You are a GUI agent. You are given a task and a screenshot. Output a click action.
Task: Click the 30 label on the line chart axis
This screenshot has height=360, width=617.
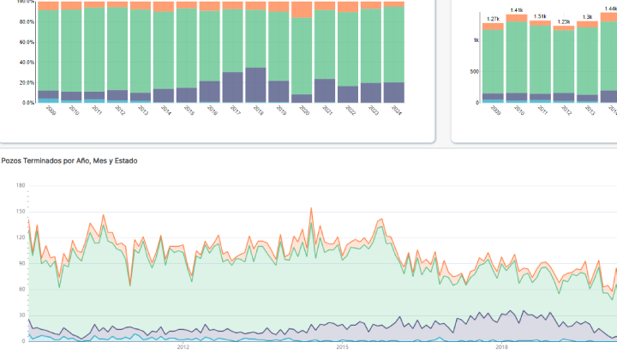coord(21,315)
